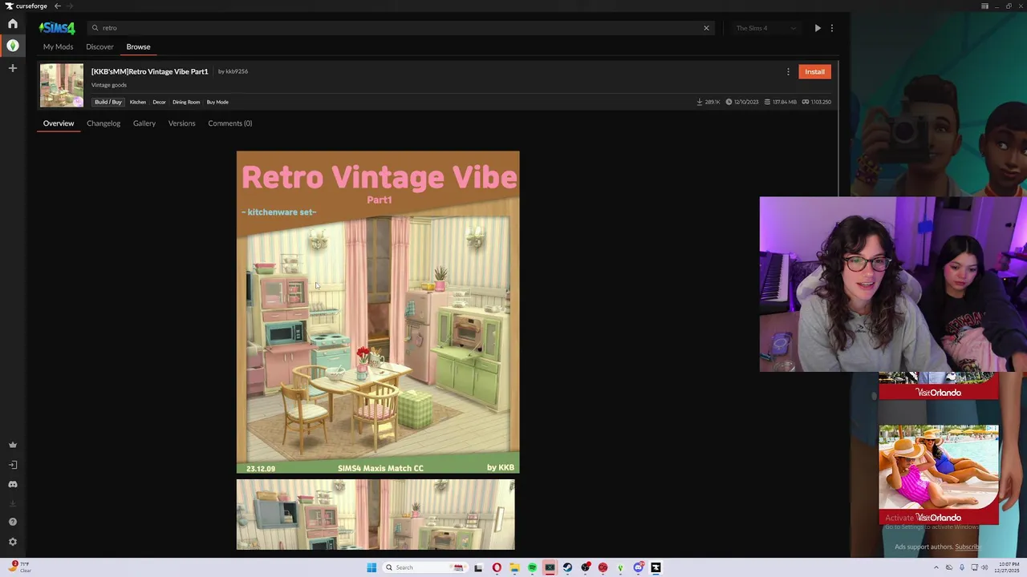Click the Dining Room category tag
Screen dimensions: 1027x577
(x=186, y=102)
